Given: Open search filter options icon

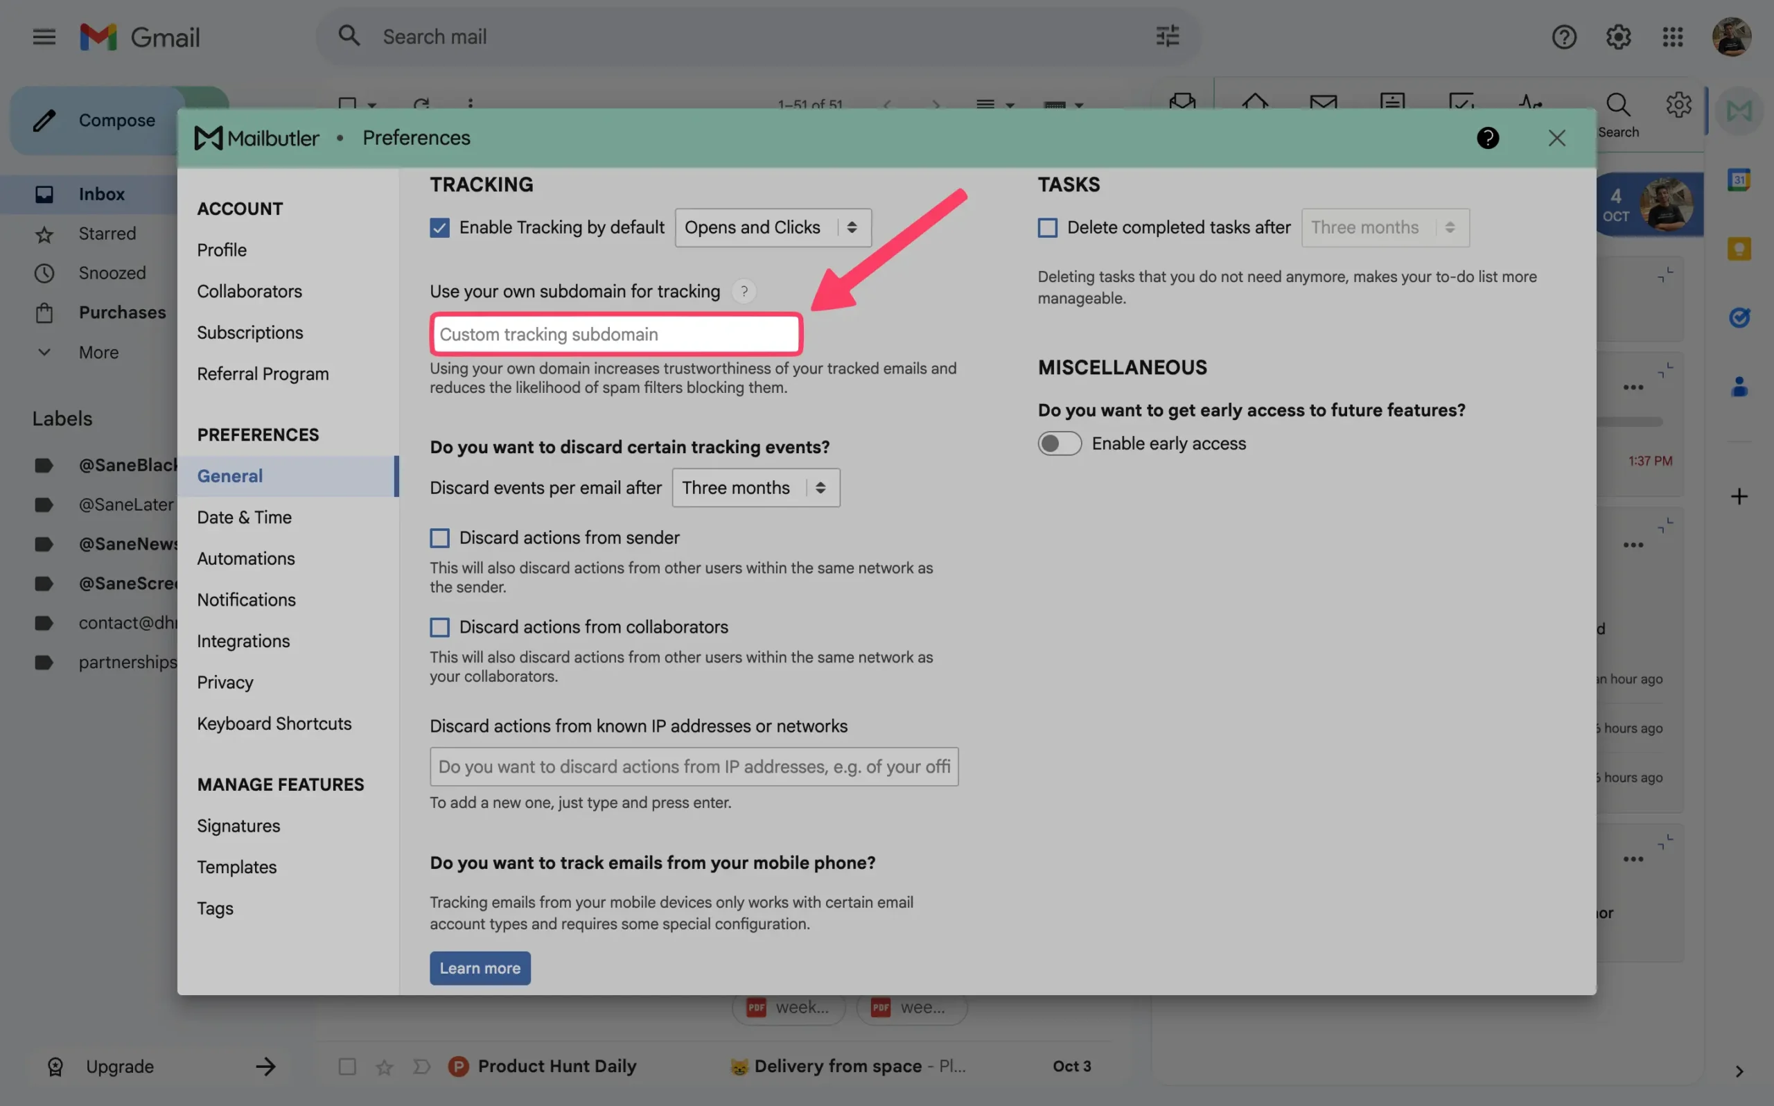Looking at the screenshot, I should point(1167,36).
